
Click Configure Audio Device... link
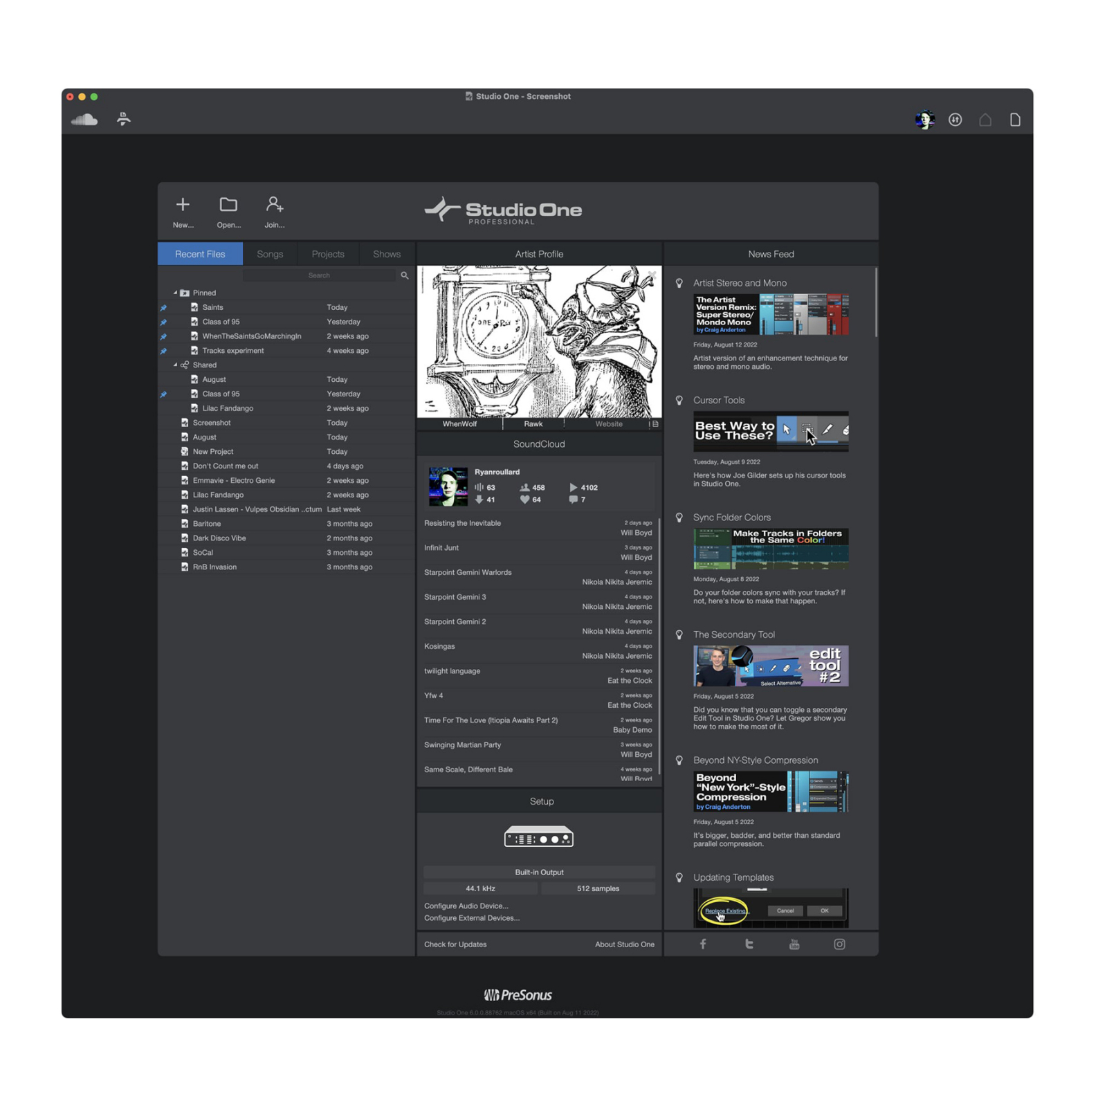466,906
